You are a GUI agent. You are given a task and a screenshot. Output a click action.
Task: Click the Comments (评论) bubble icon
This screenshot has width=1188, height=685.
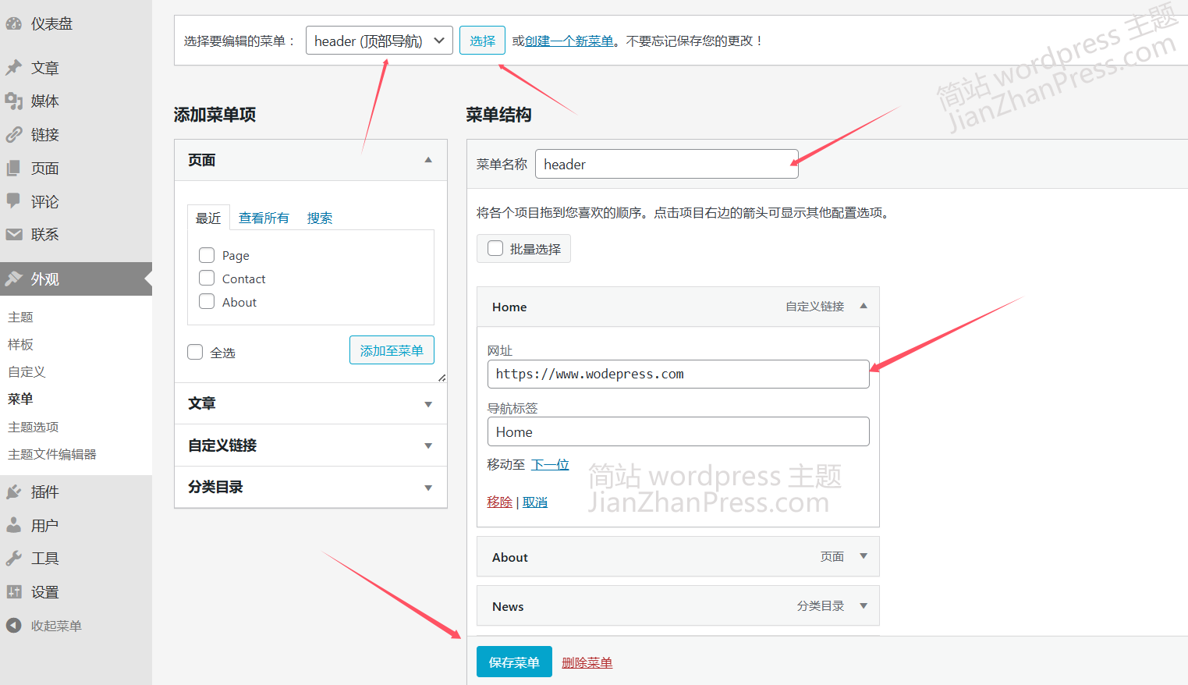13,201
